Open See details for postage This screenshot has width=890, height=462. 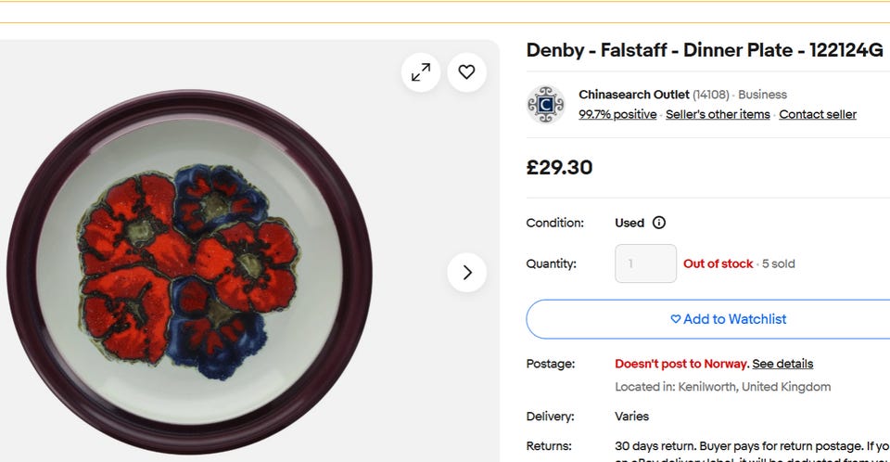782,364
